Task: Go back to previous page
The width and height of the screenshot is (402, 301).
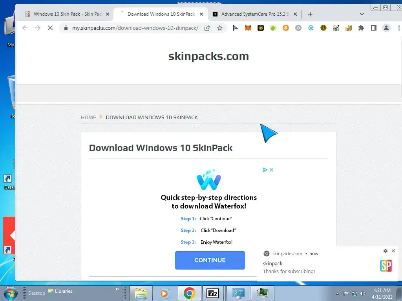Action: tap(25, 28)
